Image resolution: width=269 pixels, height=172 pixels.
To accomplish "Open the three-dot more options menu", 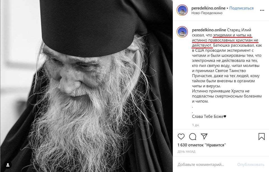I will coord(262,10).
